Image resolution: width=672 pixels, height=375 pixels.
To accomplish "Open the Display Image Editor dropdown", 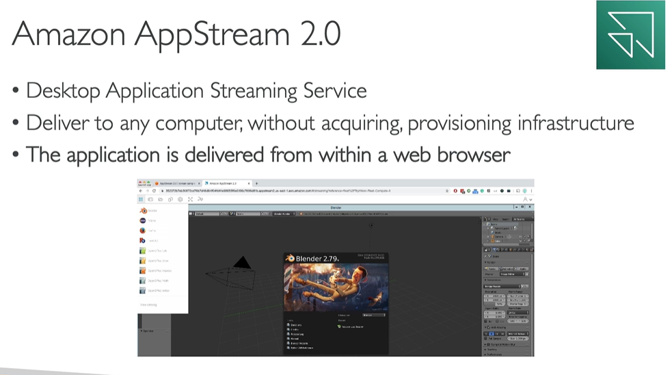I will (x=512, y=274).
